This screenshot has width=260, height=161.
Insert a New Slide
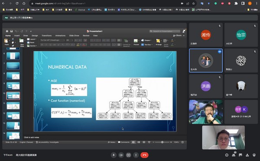click(22, 43)
